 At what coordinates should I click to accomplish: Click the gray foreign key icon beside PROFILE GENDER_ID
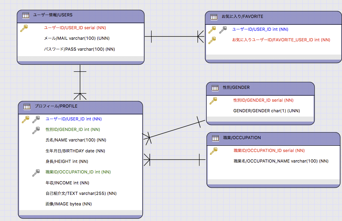tap(36, 129)
